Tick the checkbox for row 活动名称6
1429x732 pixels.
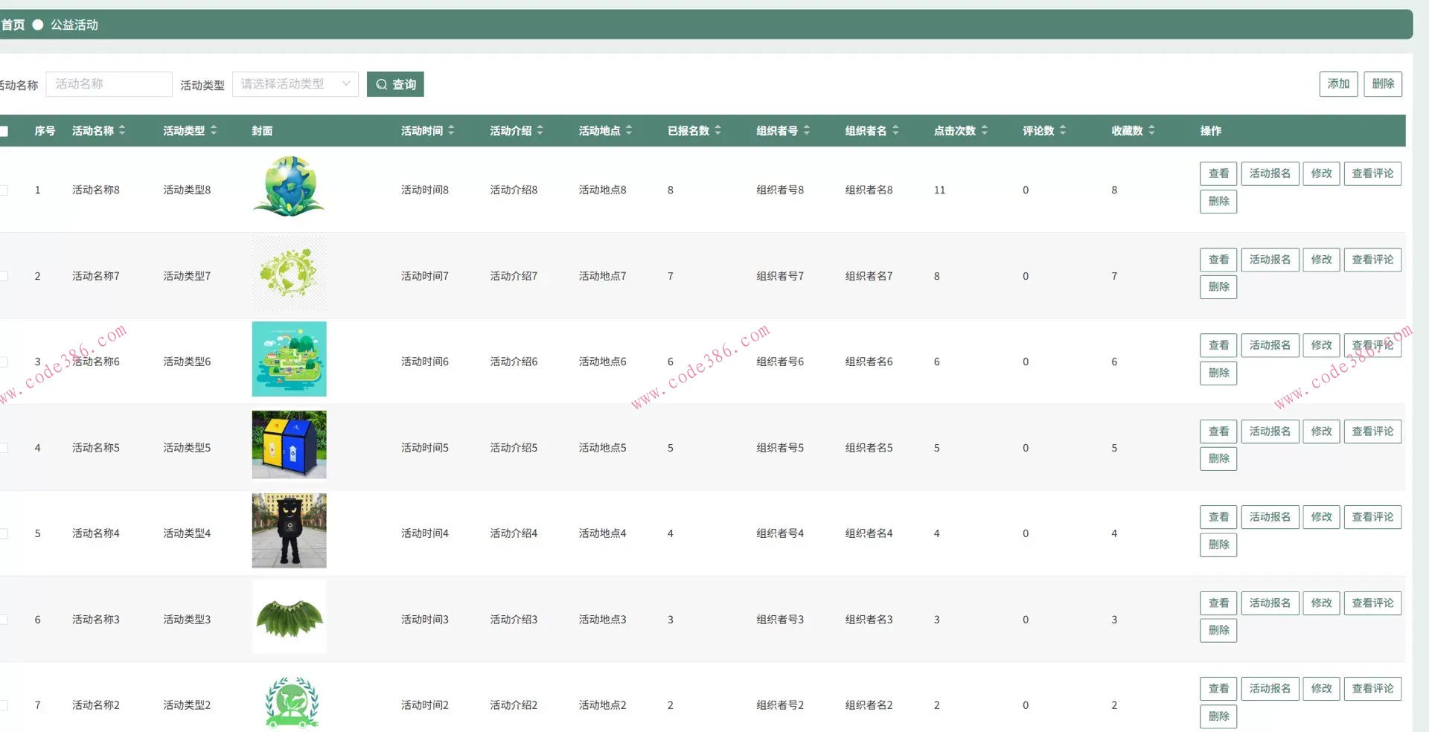3,362
